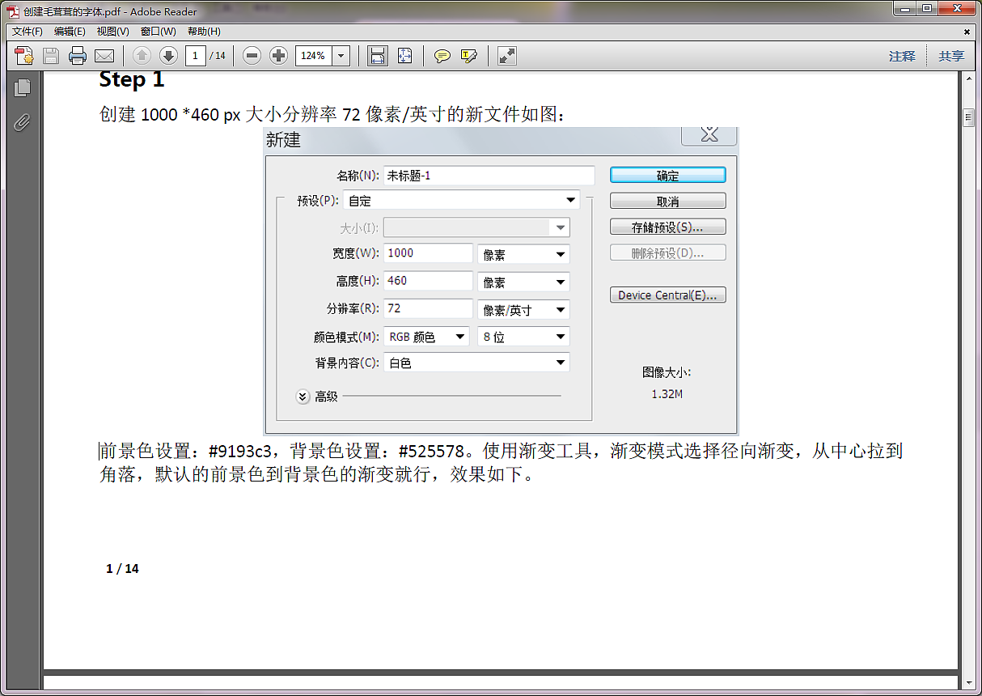Viewport: 982px width, 696px height.
Task: Go to next page down-arrow icon
Action: [x=168, y=56]
